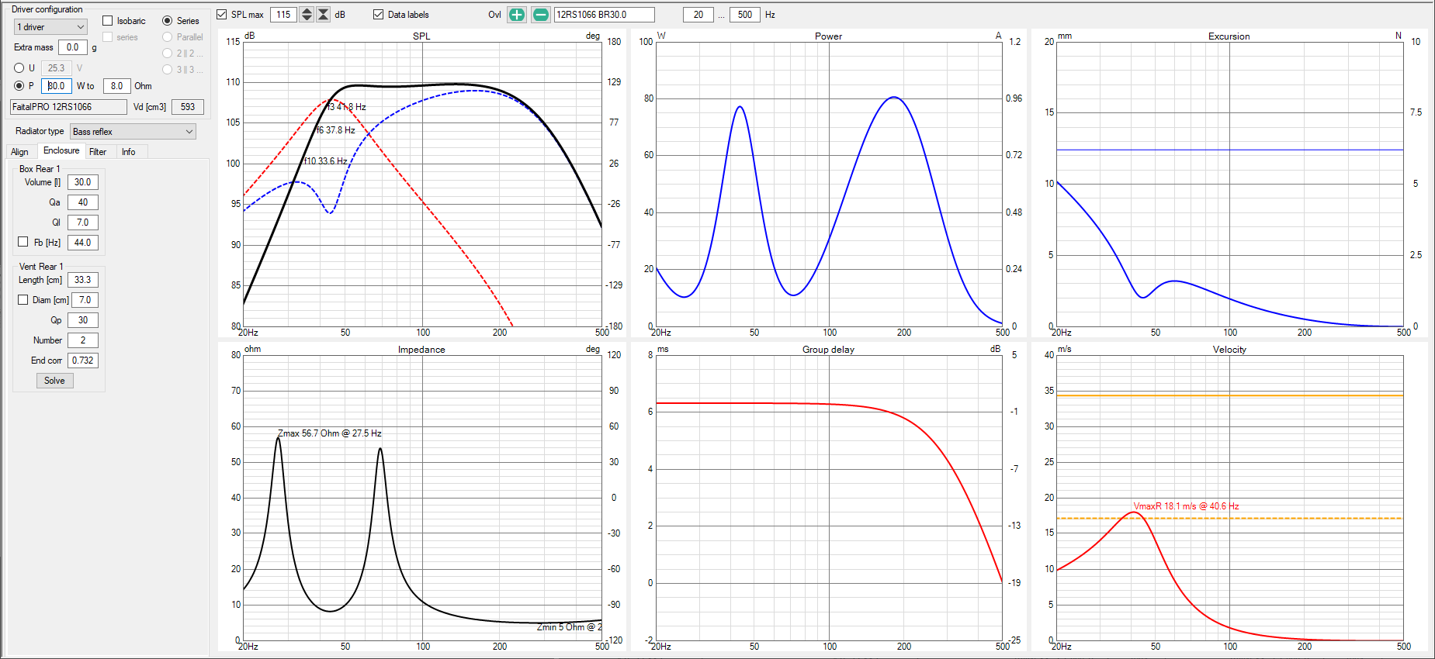This screenshot has width=1435, height=659.
Task: Select the U voltage radio button
Action: tap(19, 68)
